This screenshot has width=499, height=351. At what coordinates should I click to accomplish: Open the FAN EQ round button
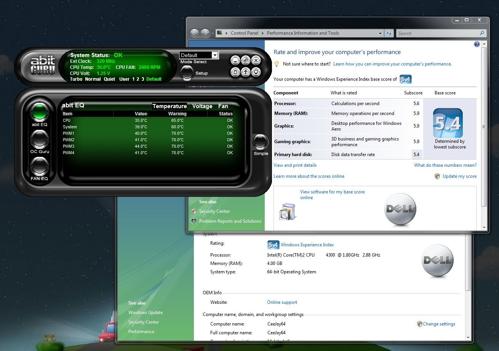click(x=39, y=166)
